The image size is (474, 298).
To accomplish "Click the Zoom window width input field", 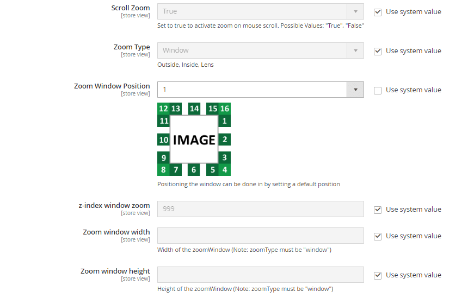I will (x=260, y=236).
